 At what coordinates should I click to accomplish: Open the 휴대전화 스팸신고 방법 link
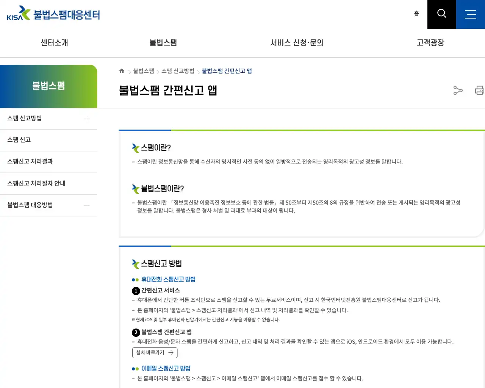[x=168, y=279]
